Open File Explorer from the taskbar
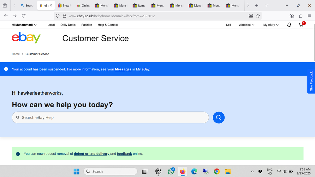This screenshot has width=315, height=177. tap(228, 172)
